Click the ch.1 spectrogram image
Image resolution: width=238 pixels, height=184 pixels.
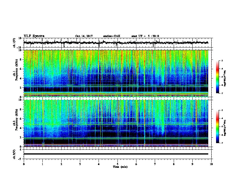pos(116,73)
